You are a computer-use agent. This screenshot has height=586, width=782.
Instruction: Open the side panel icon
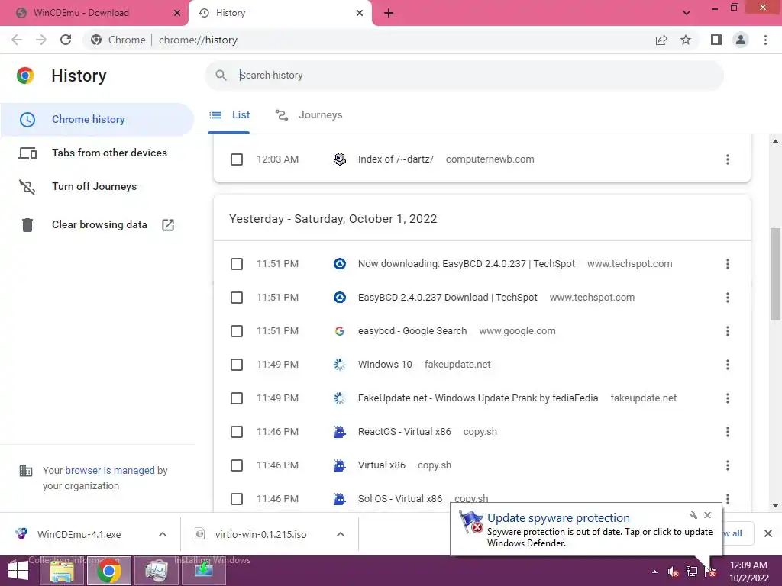[716, 40]
